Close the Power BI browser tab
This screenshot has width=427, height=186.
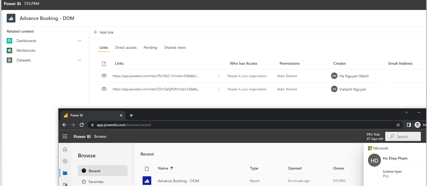[121, 115]
